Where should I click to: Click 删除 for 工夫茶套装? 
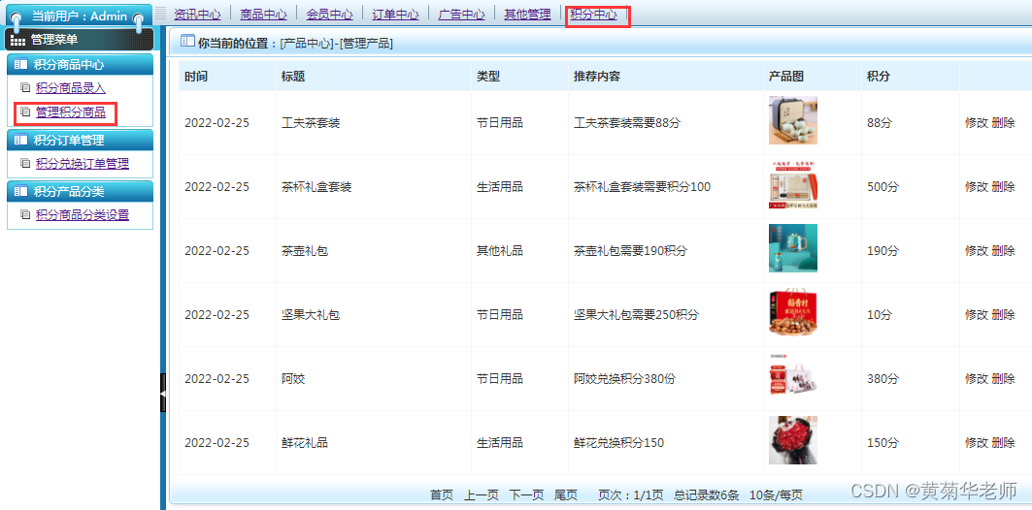1003,123
